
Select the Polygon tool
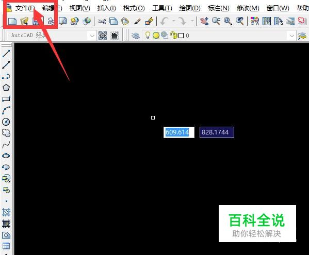coord(6,88)
